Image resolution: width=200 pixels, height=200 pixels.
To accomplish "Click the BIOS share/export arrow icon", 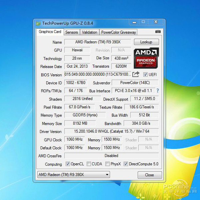I will tap(136, 74).
